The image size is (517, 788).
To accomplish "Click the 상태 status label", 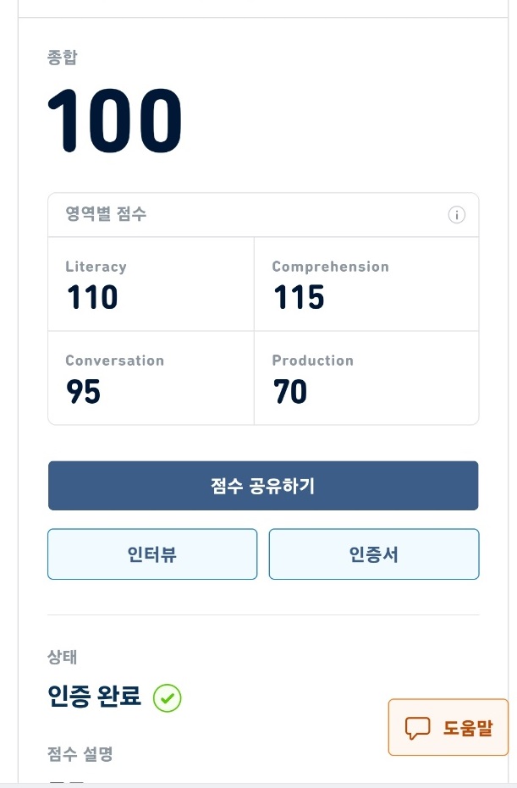I will (63, 658).
